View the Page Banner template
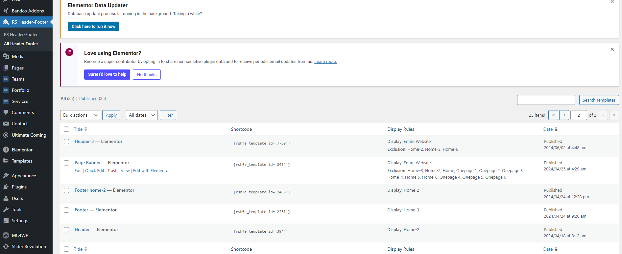The height and width of the screenshot is (254, 622). [x=125, y=170]
